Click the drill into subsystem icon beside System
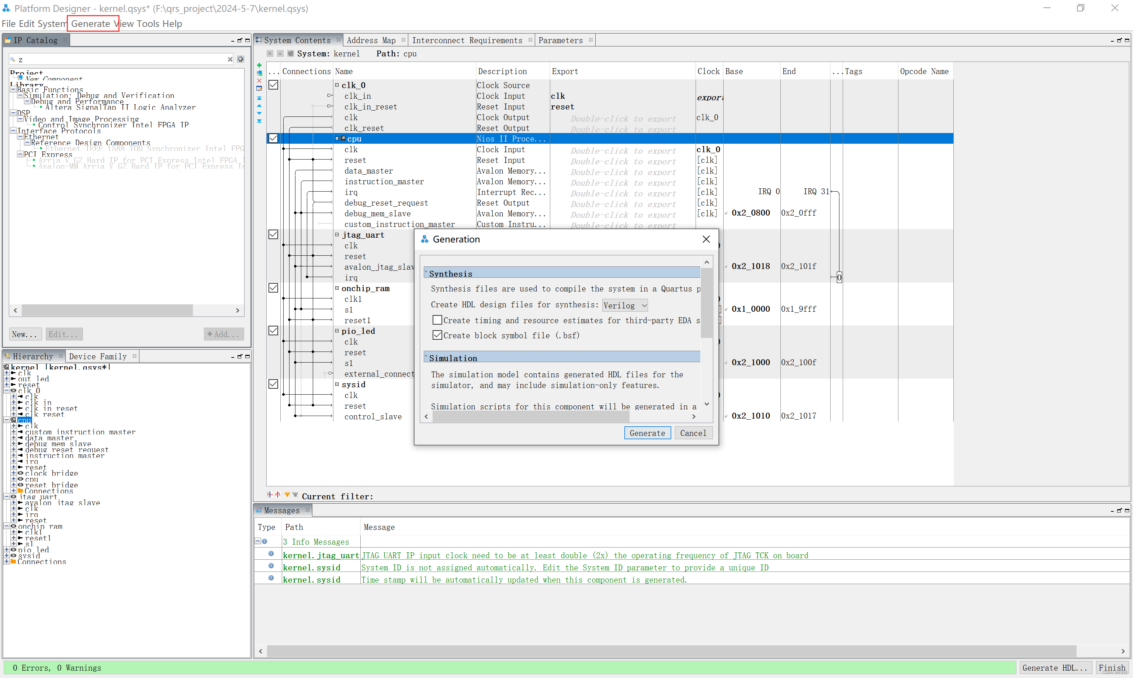The width and height of the screenshot is (1133, 678). coord(290,53)
